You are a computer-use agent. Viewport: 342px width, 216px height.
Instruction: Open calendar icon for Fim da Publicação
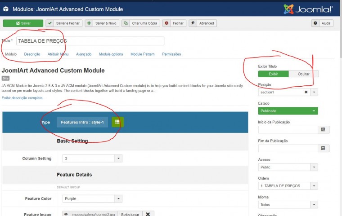pyautogui.click(x=324, y=148)
